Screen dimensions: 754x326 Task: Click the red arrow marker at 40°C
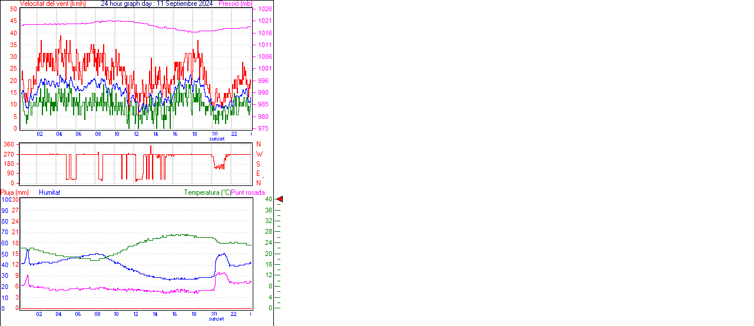[x=280, y=199]
